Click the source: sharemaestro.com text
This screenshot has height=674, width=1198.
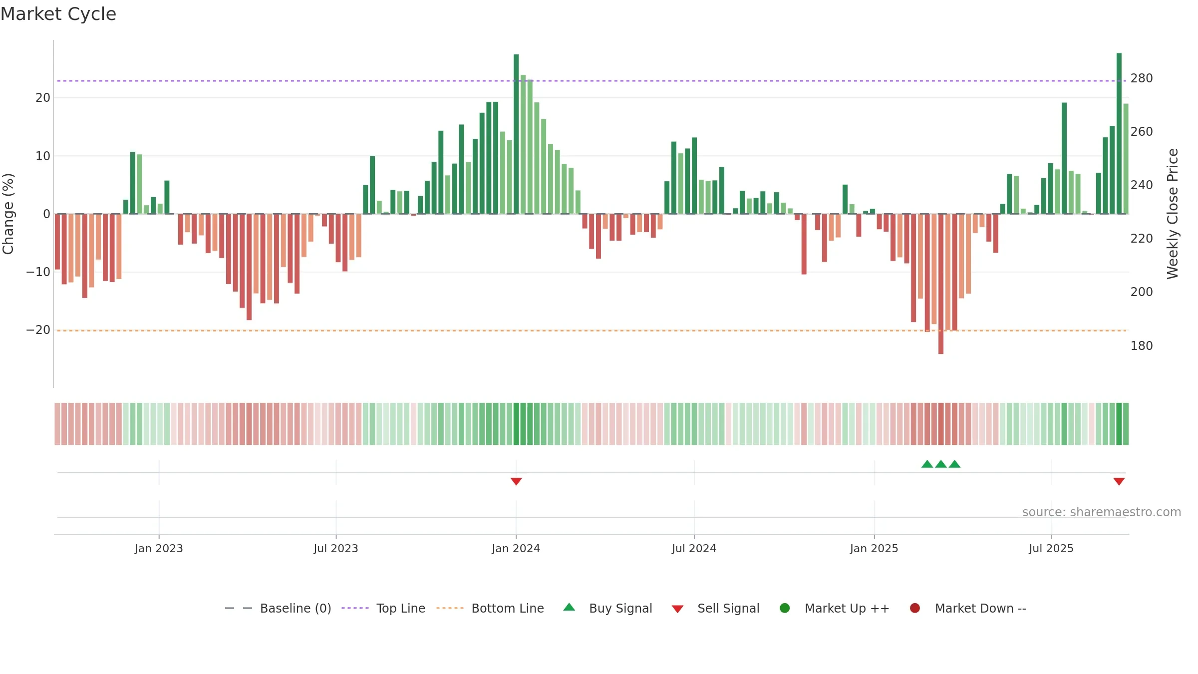click(1102, 512)
